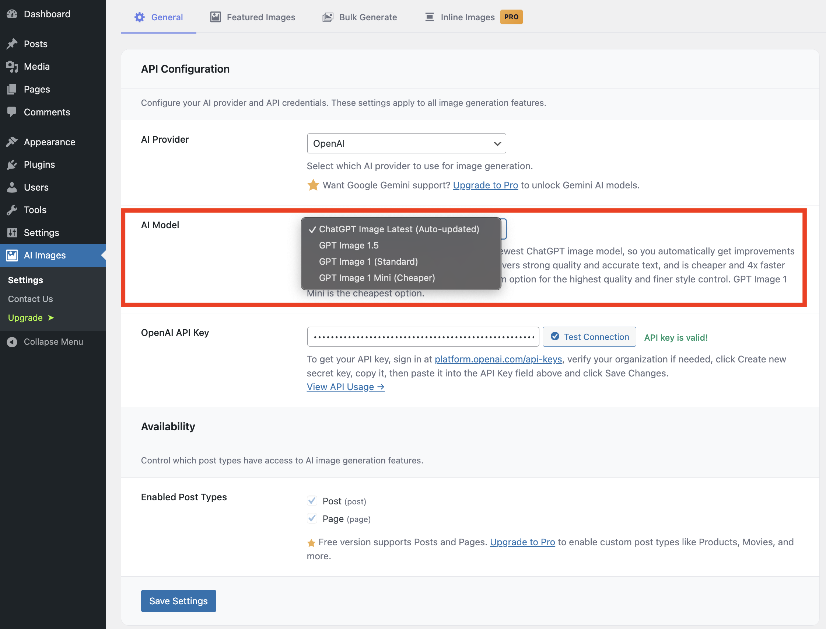The width and height of the screenshot is (826, 629).
Task: Click the Dashboard gauge icon in sidebar
Action: 12,14
